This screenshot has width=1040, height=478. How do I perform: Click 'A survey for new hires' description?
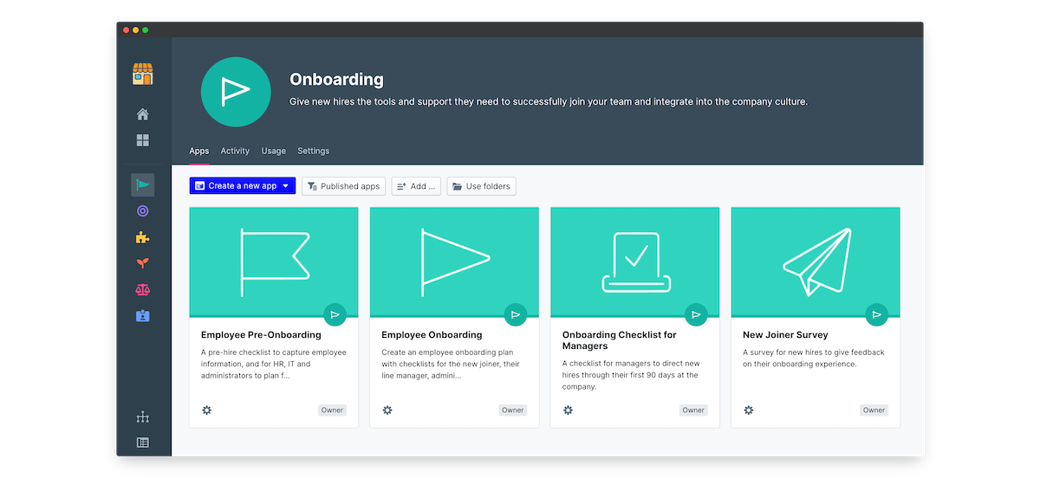814,358
